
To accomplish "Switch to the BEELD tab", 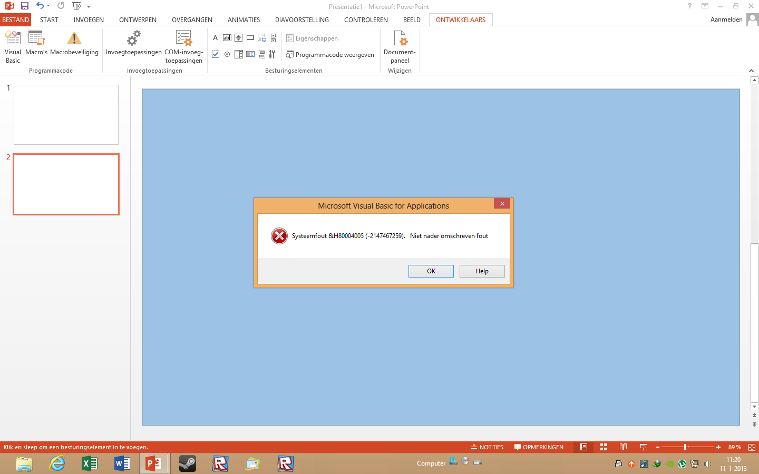I will point(412,20).
